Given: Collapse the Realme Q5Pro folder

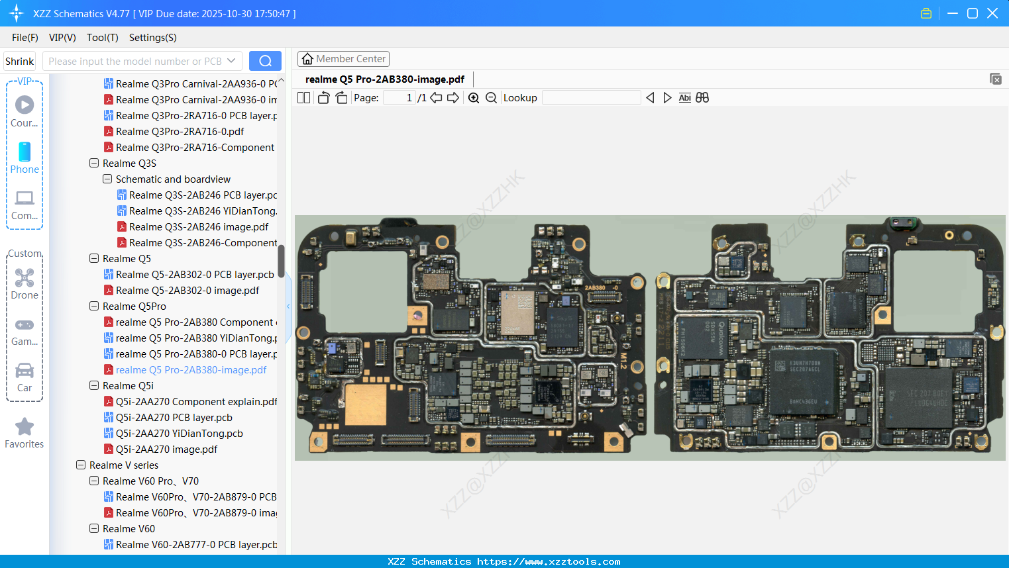Looking at the screenshot, I should pyautogui.click(x=94, y=306).
